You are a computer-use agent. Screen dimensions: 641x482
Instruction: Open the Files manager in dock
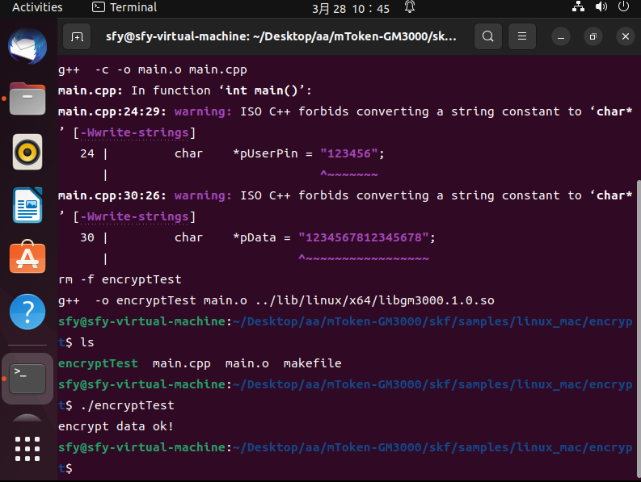[x=27, y=98]
